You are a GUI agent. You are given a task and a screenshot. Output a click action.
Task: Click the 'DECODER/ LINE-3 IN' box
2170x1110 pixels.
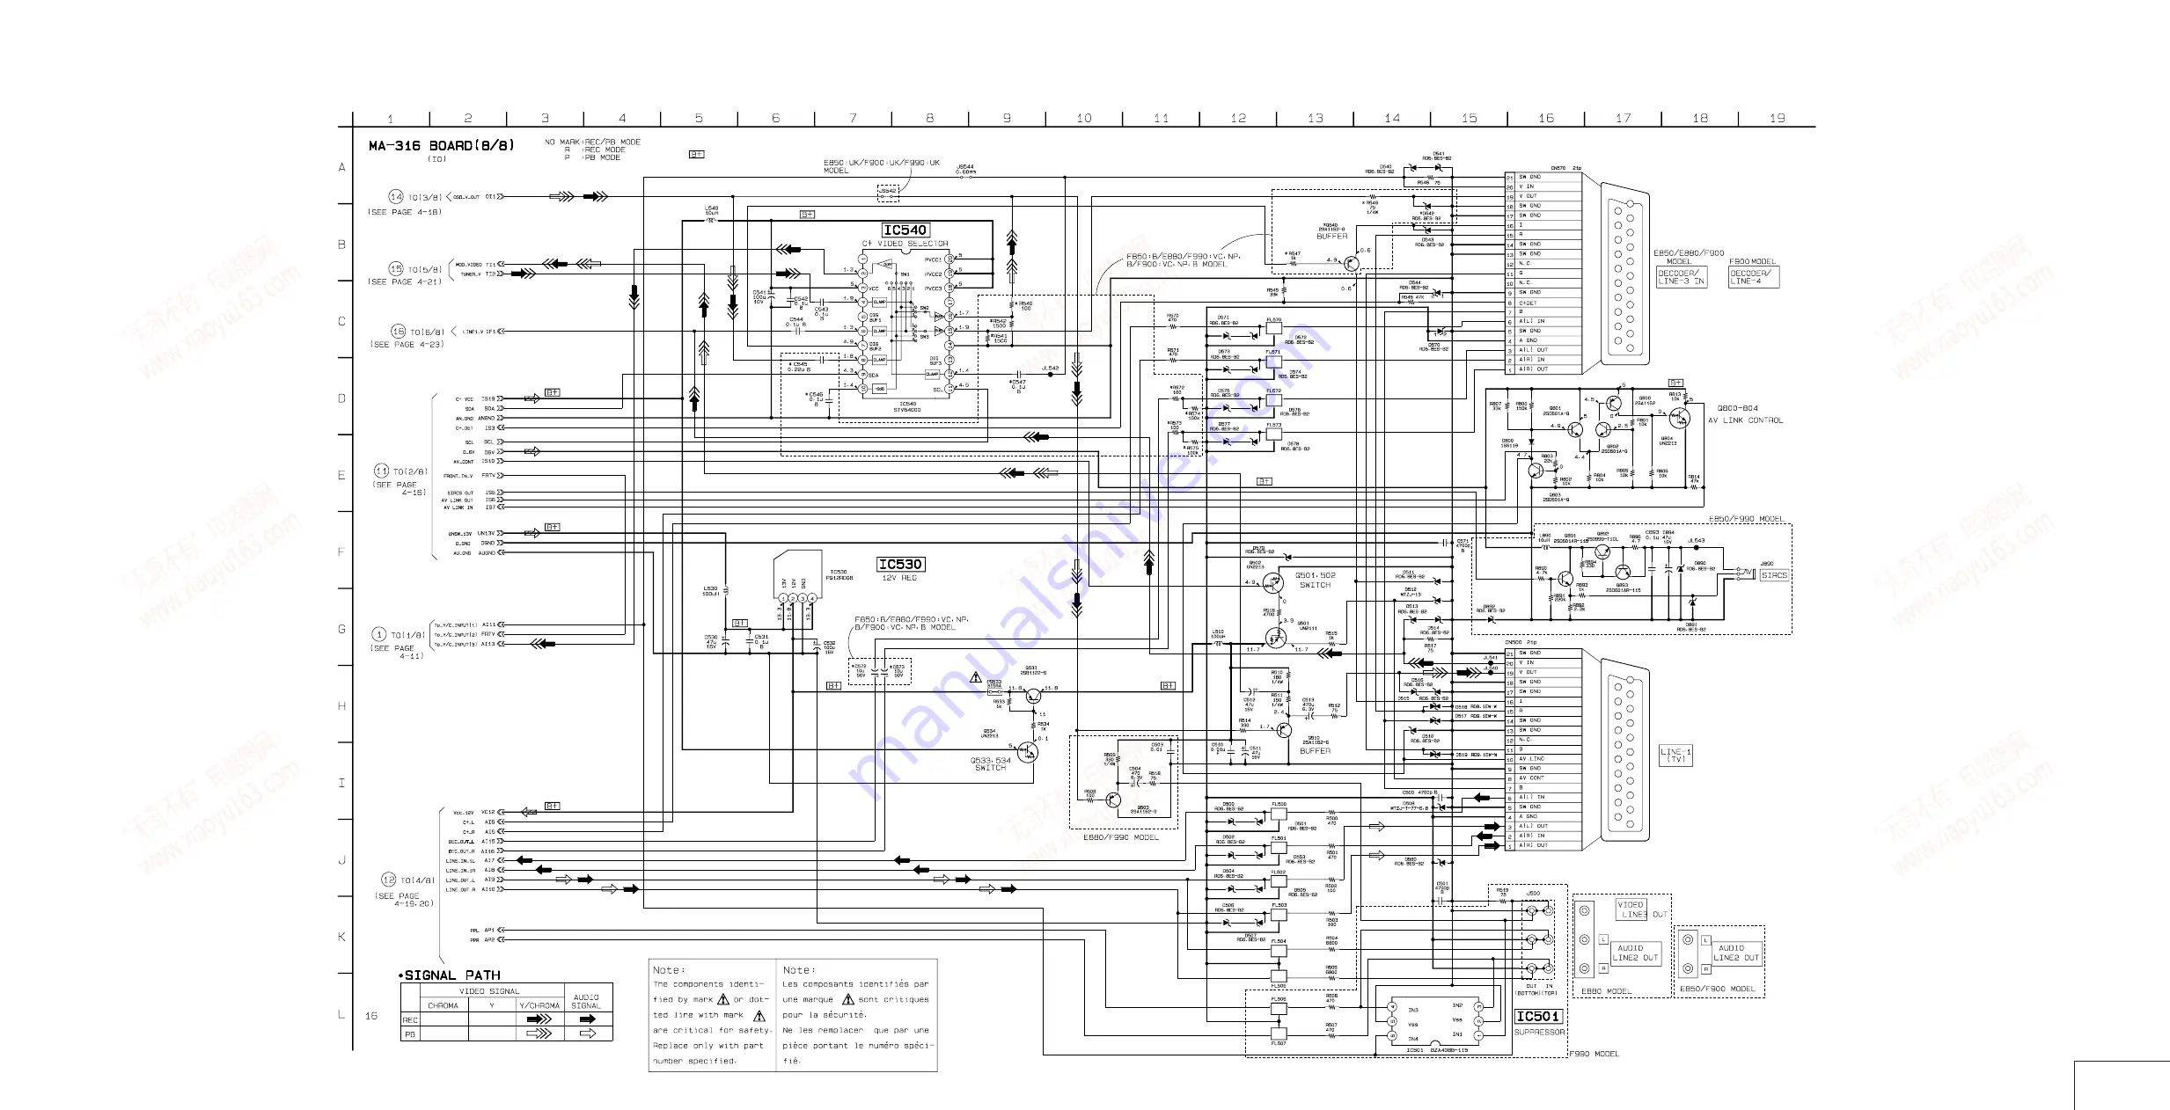point(1682,277)
